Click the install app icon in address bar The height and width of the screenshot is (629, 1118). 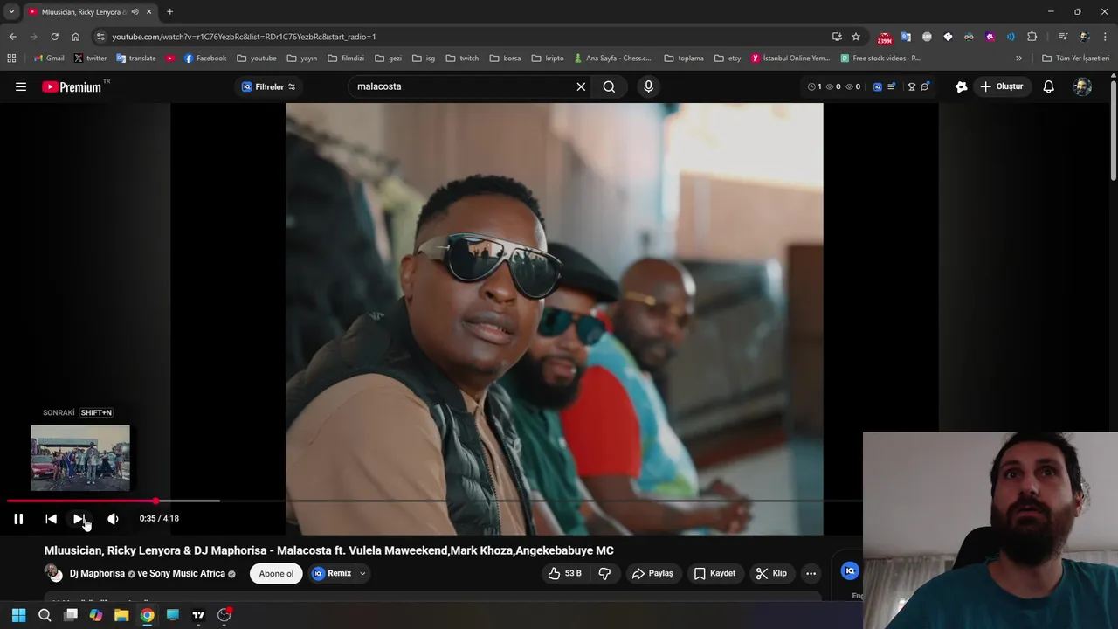837,37
